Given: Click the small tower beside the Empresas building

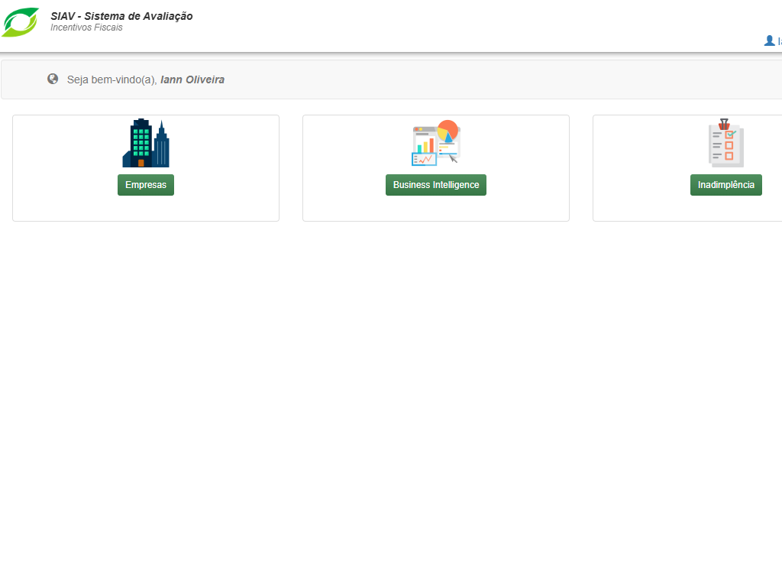Looking at the screenshot, I should pos(161,147).
